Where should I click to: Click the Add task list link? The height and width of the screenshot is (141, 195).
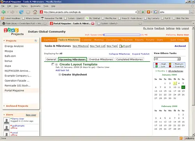click(62, 70)
